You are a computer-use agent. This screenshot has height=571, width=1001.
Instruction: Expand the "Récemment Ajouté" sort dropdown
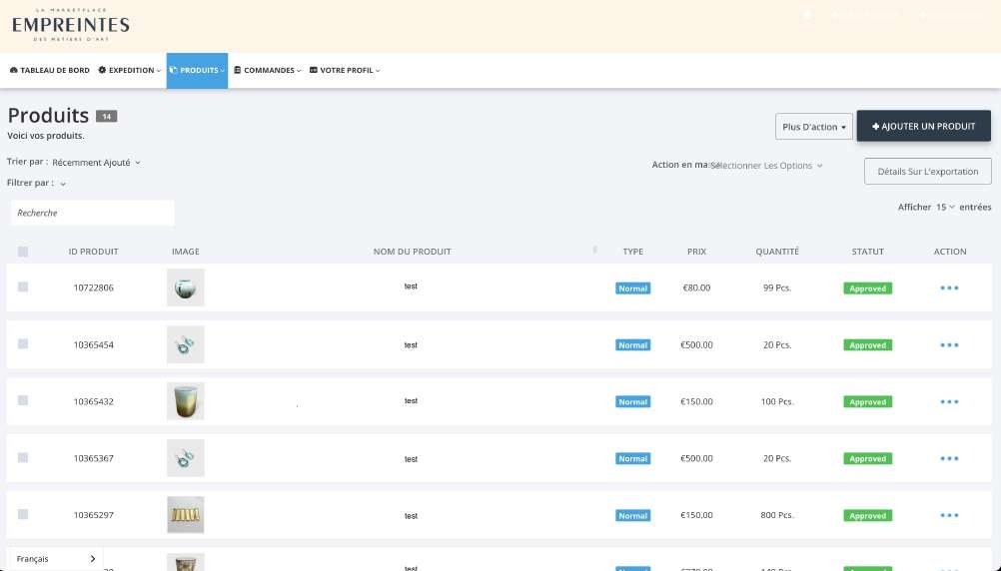[97, 162]
